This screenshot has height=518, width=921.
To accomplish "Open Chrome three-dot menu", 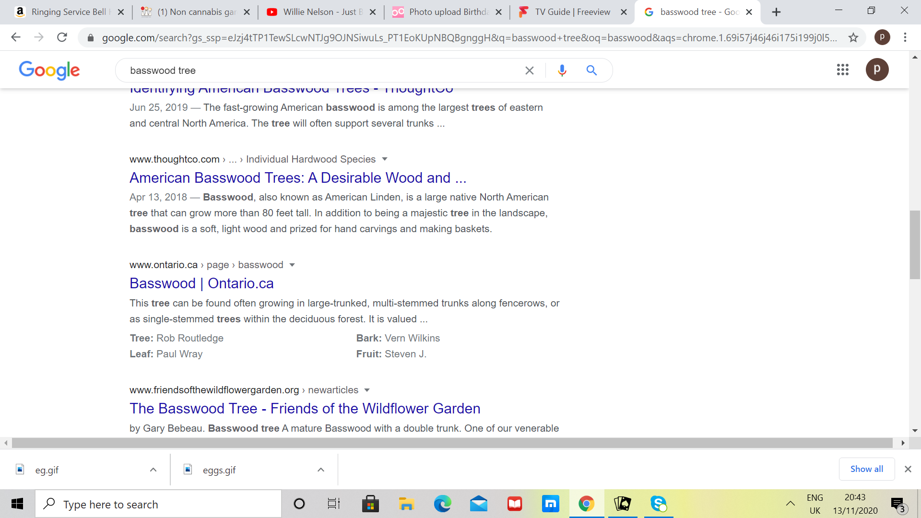I will point(905,37).
